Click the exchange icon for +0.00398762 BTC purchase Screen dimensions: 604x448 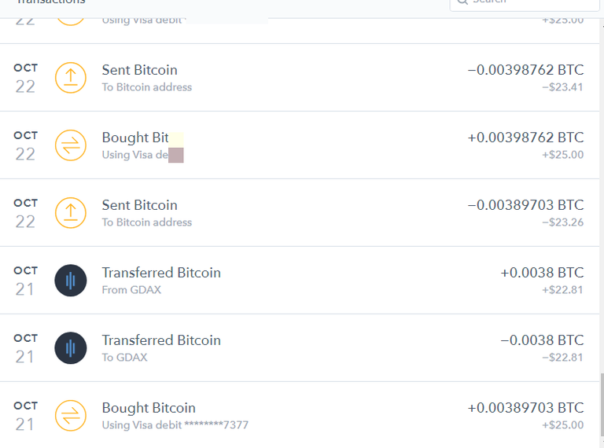click(71, 145)
